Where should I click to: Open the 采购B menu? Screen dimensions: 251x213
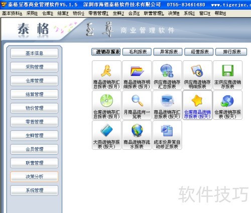pyautogui.click(x=32, y=14)
